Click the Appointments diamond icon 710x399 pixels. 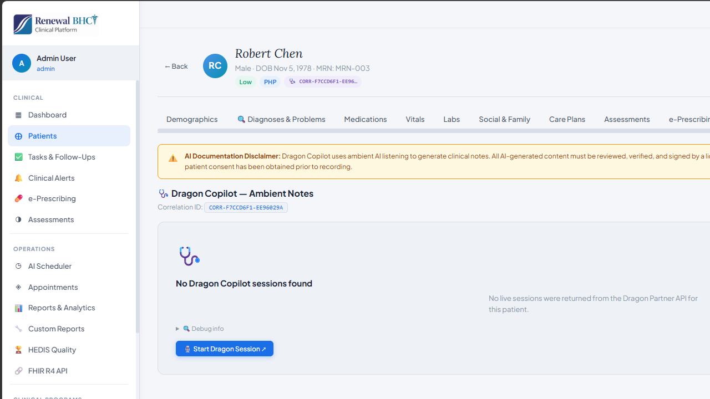coord(18,288)
